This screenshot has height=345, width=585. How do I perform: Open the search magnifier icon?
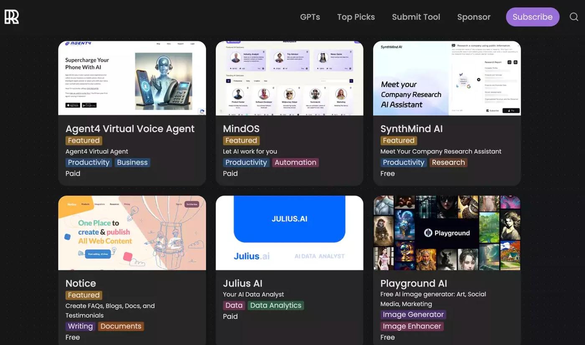pyautogui.click(x=574, y=17)
